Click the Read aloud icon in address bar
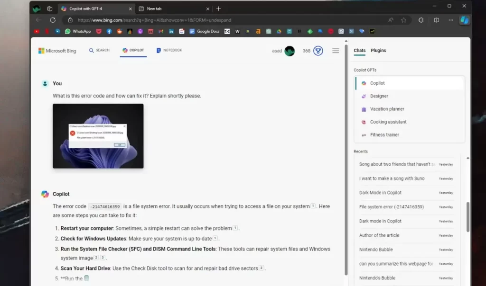 pyautogui.click(x=391, y=20)
